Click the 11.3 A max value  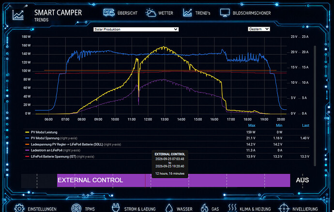[251, 150]
